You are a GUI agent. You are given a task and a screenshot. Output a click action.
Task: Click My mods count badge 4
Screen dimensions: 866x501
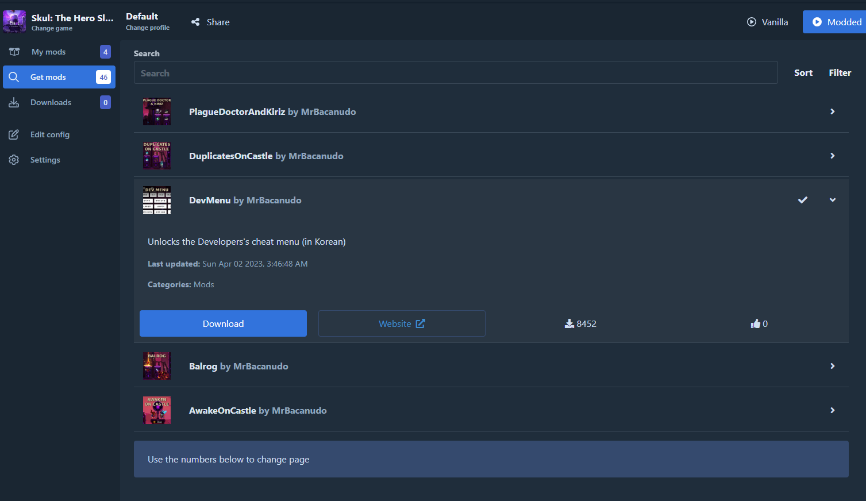(x=105, y=52)
